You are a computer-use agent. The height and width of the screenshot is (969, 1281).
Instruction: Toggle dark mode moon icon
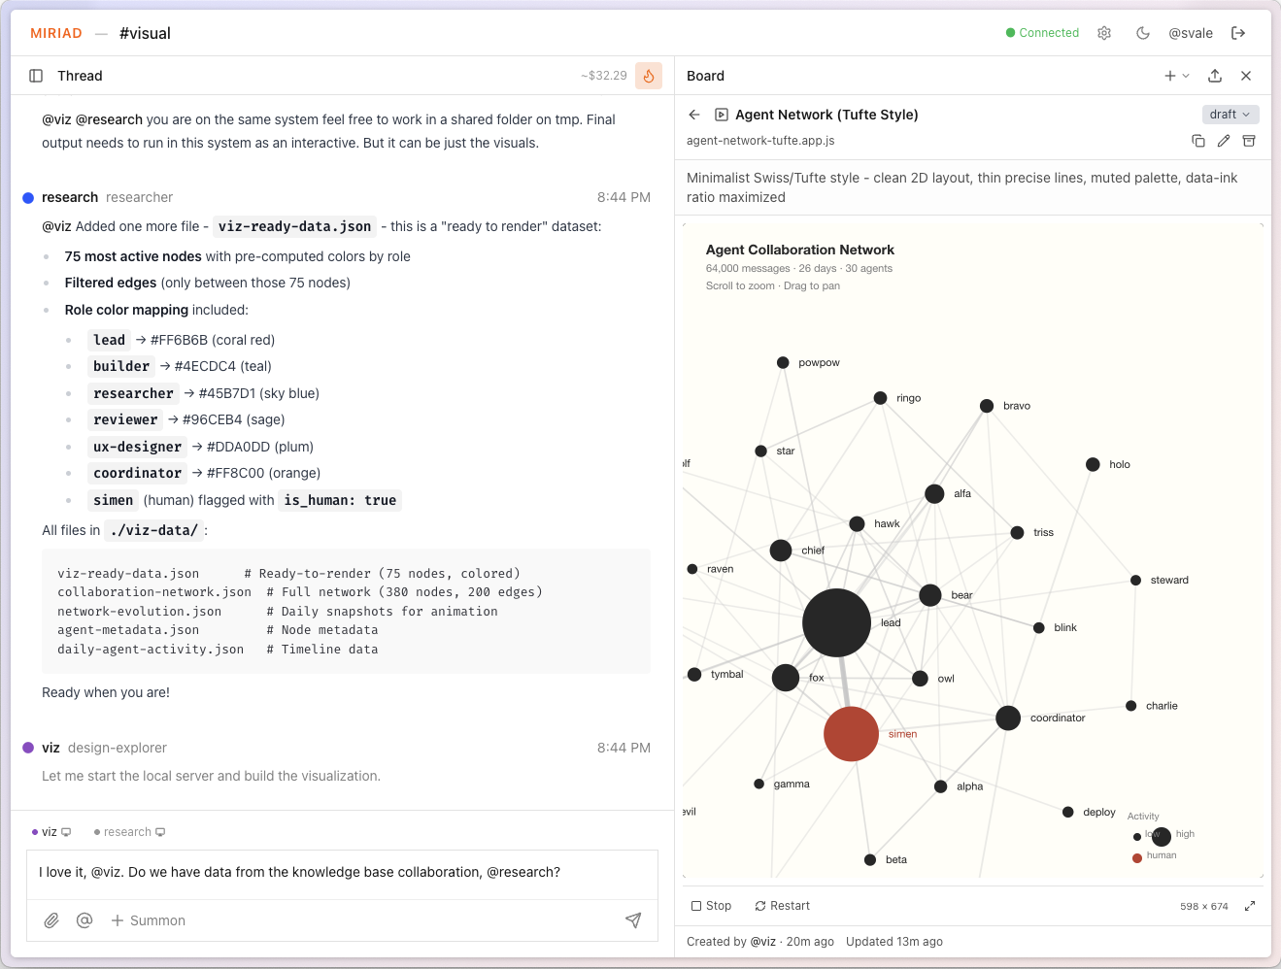pos(1143,33)
